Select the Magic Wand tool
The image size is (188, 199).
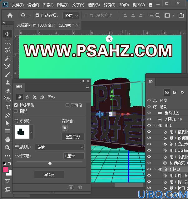pyautogui.click(x=7, y=58)
